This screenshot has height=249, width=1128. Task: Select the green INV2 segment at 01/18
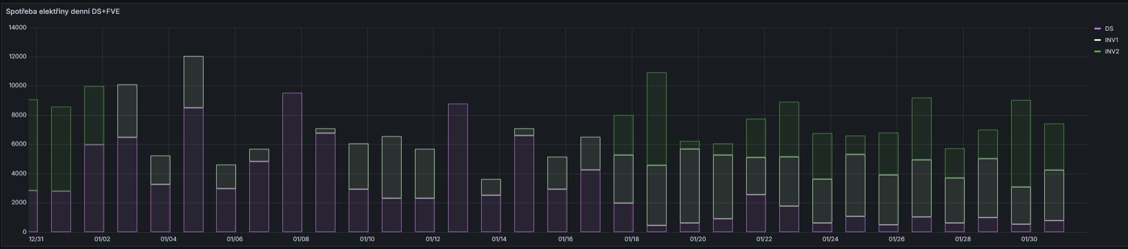click(623, 135)
